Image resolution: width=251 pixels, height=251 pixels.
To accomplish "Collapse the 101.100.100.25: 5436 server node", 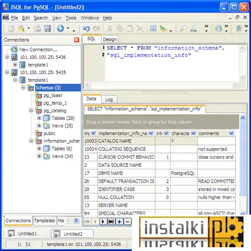I will pos(7,57).
